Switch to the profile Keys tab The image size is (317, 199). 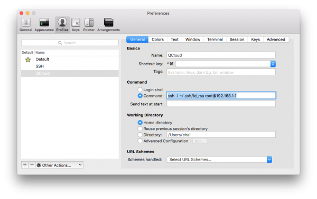255,39
